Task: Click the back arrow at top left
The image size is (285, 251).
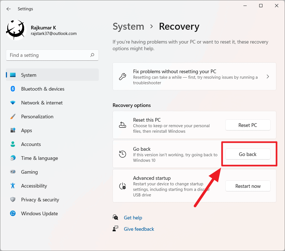Action: (9, 9)
